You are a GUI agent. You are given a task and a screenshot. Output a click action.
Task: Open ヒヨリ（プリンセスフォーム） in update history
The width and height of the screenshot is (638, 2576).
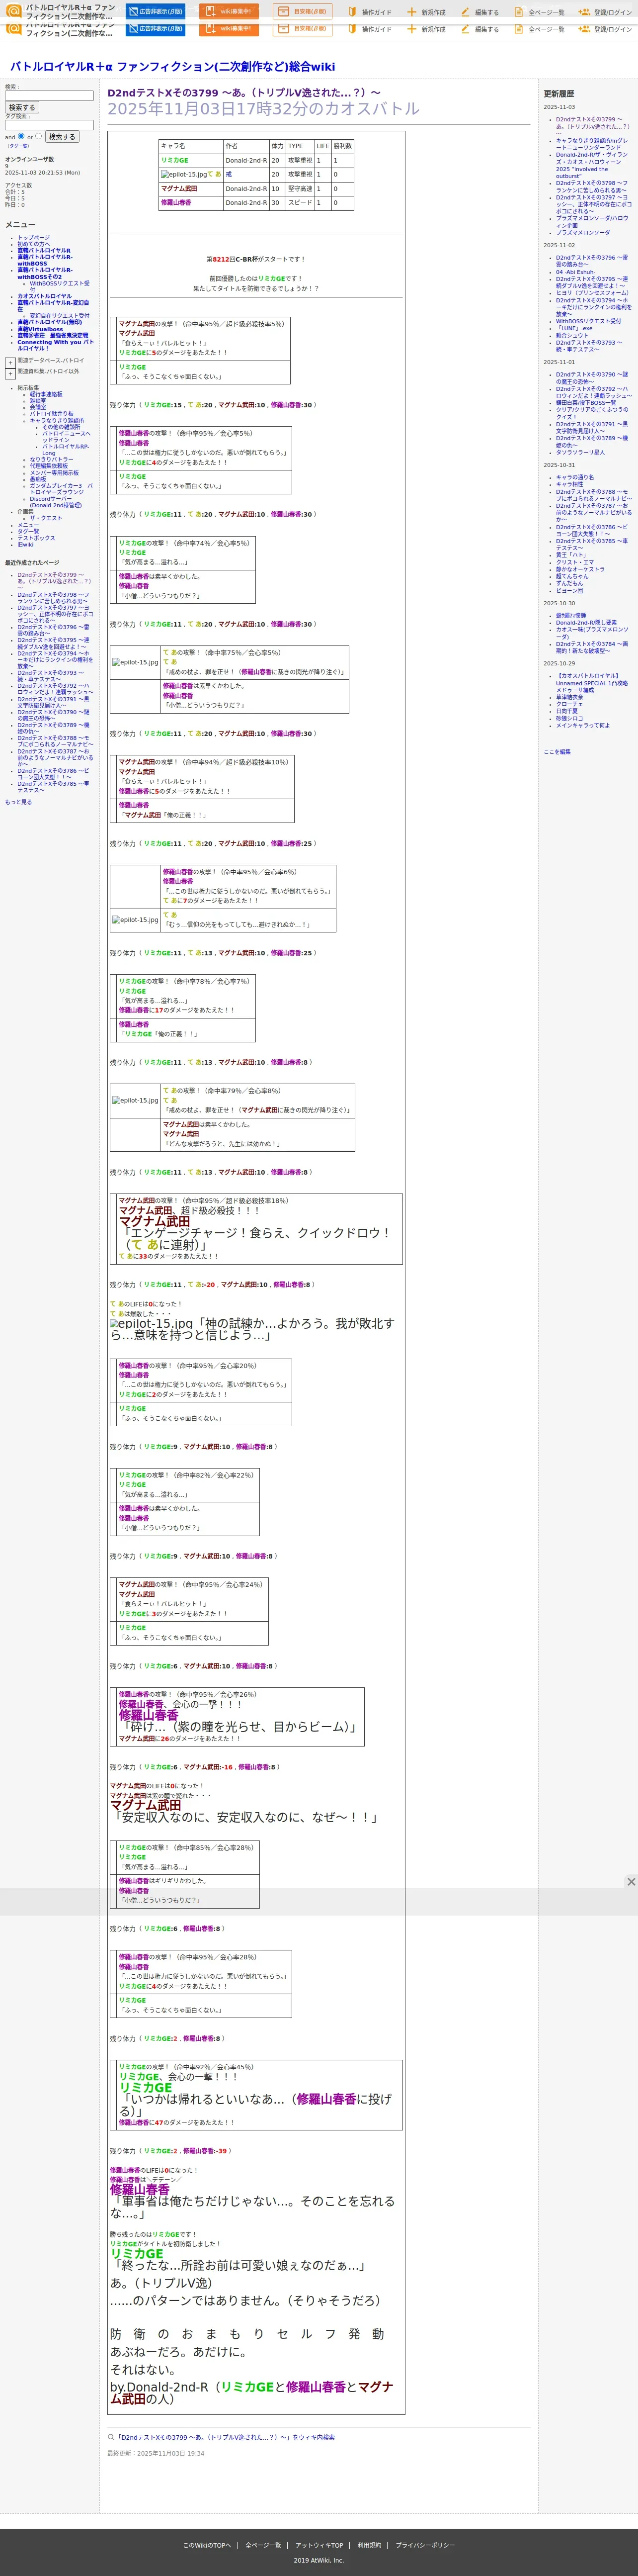click(x=591, y=293)
